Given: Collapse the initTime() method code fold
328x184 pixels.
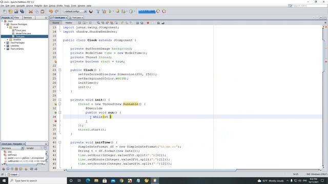Looking at the screenshot, I should coord(60,142).
